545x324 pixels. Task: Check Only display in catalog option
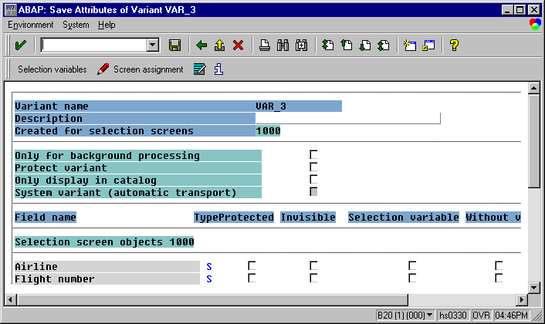(x=314, y=180)
